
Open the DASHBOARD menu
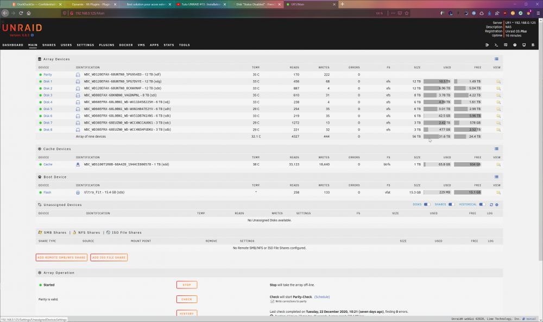(x=13, y=45)
